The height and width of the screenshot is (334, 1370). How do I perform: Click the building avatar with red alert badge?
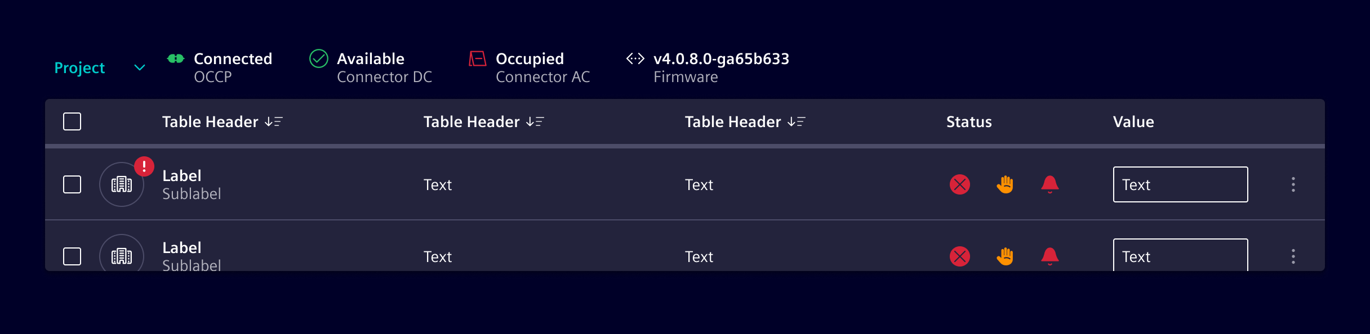pyautogui.click(x=122, y=184)
